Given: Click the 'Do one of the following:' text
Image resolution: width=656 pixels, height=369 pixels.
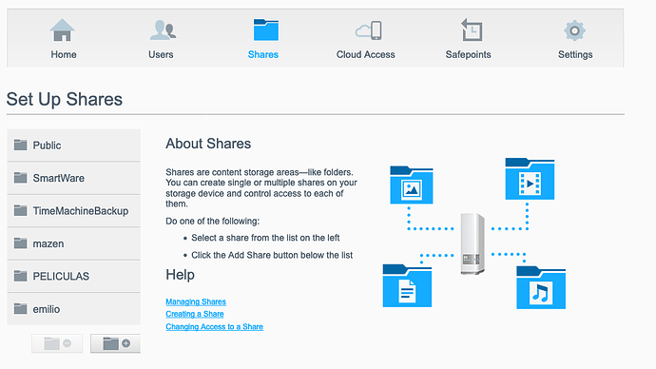Looking at the screenshot, I should (x=213, y=221).
